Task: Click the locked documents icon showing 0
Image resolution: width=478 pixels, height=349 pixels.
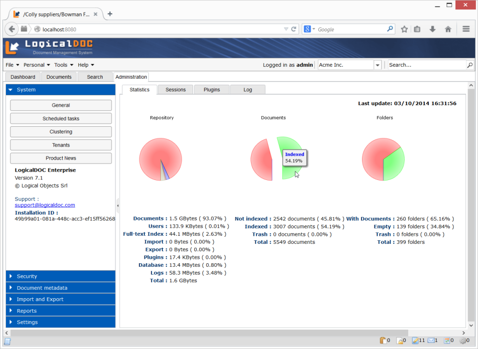Action: pos(399,340)
